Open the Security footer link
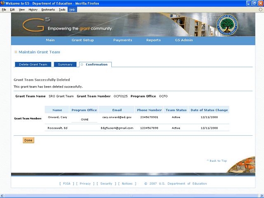Screen dimensions: 264x198 tap(106, 184)
